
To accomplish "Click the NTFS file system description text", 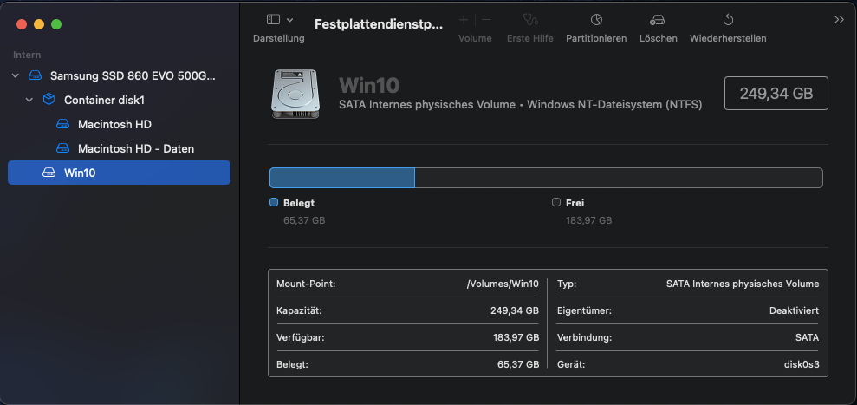I will [520, 105].
